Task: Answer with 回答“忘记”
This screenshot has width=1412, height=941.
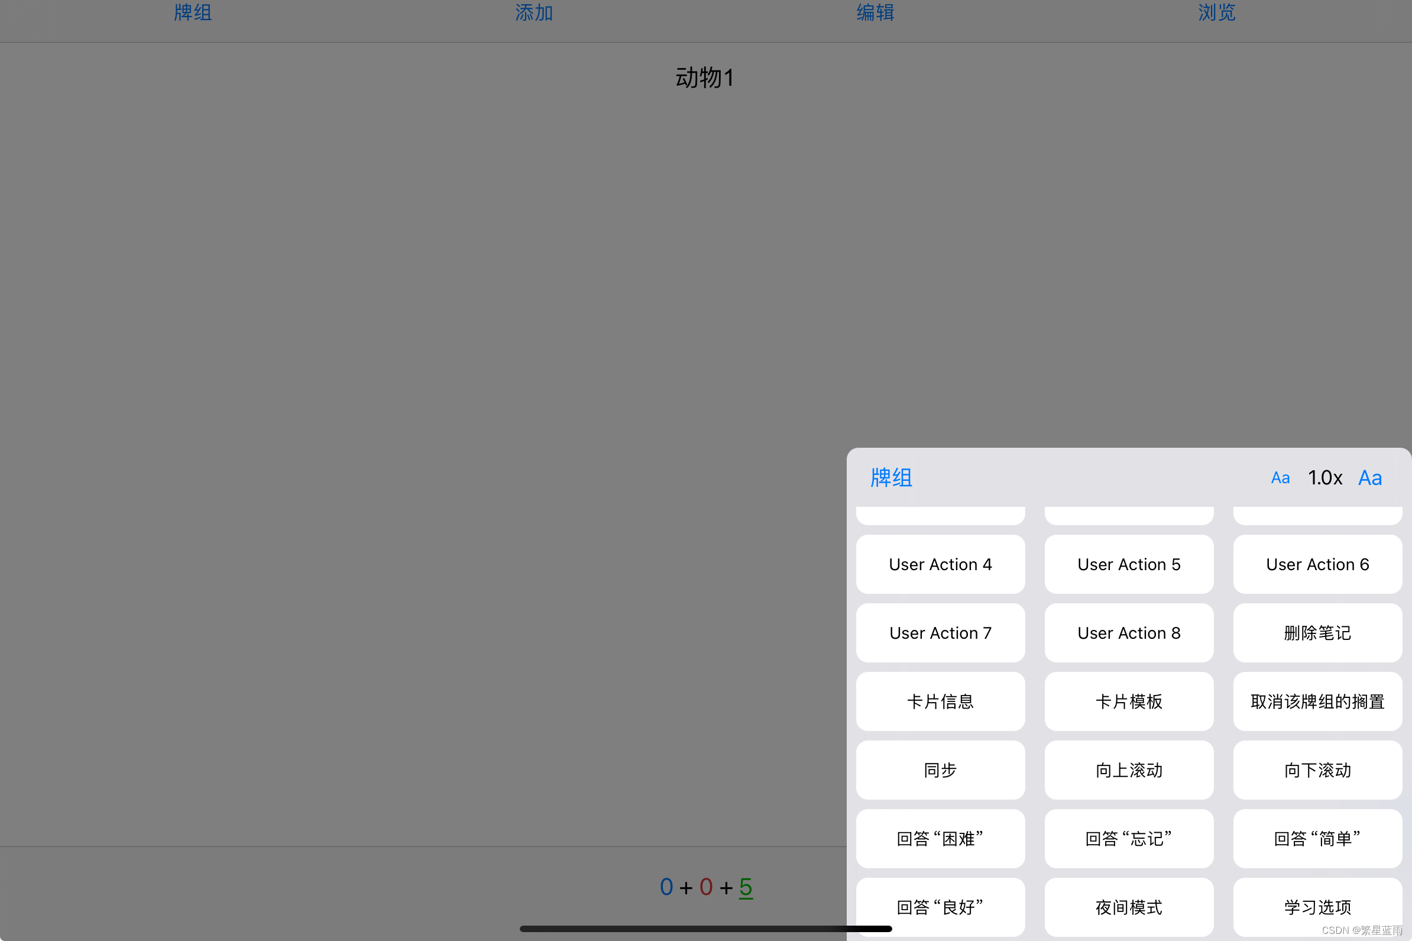Action: click(x=1128, y=838)
